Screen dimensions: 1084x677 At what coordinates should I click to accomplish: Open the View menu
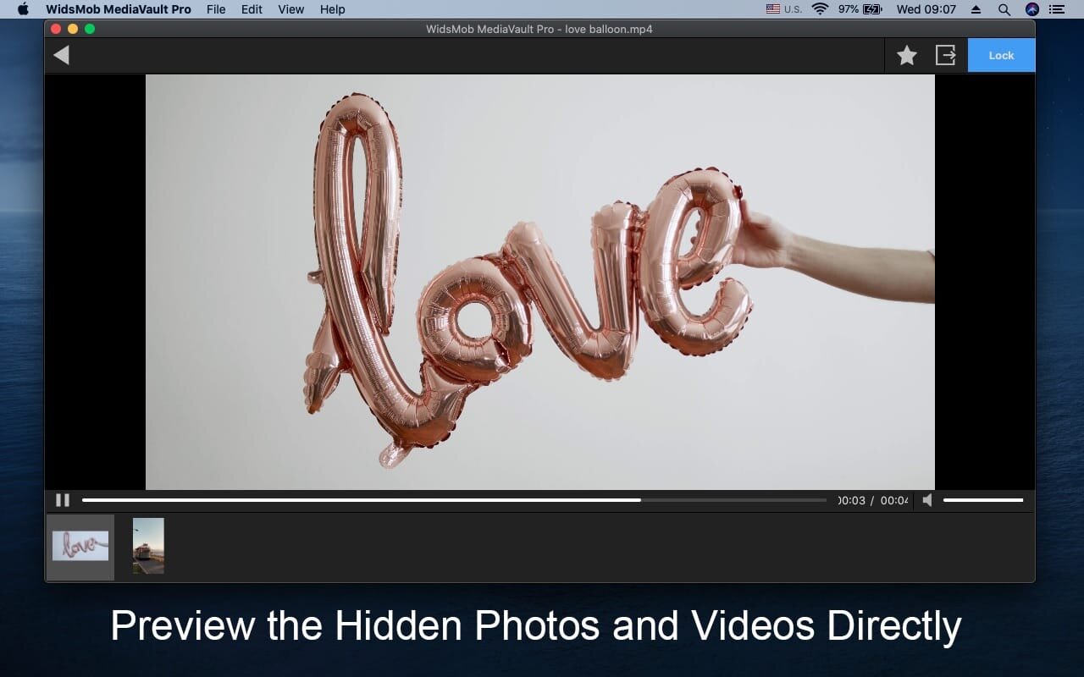[x=290, y=9]
